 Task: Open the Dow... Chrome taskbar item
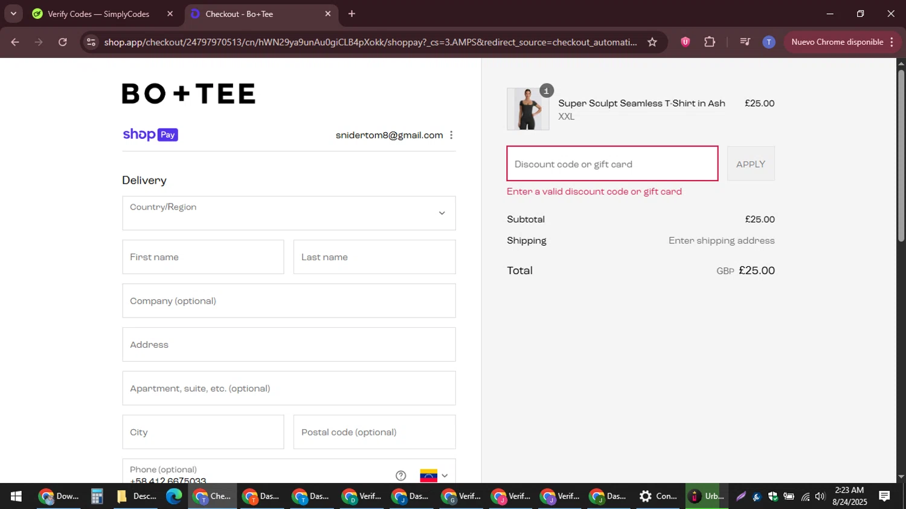pyautogui.click(x=59, y=496)
